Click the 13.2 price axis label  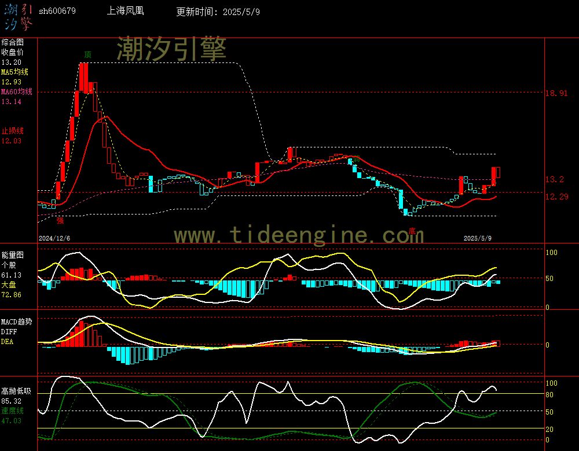pos(554,179)
